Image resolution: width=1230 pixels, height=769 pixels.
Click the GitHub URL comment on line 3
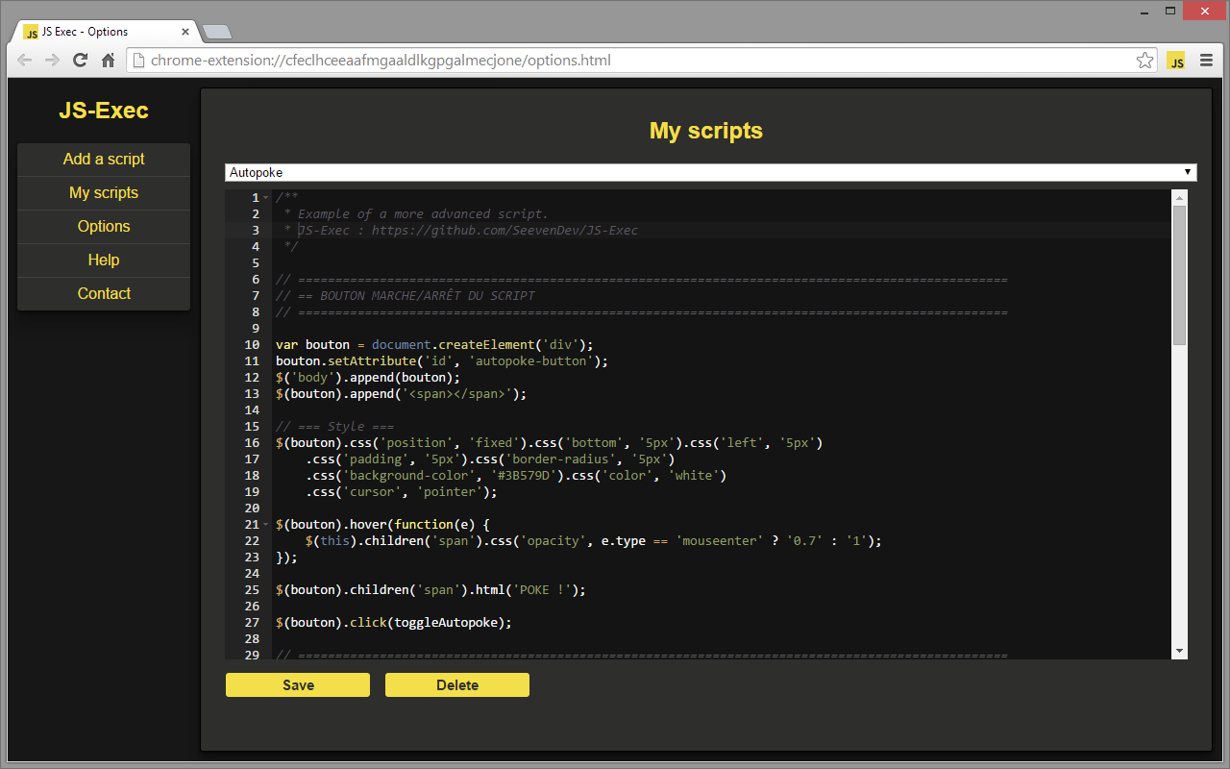[504, 231]
